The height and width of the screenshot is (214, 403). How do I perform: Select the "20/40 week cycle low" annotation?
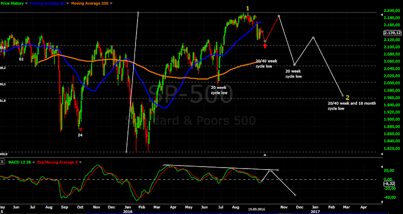266,64
